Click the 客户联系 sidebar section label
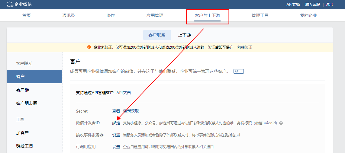The image size is (345, 153). click(24, 64)
